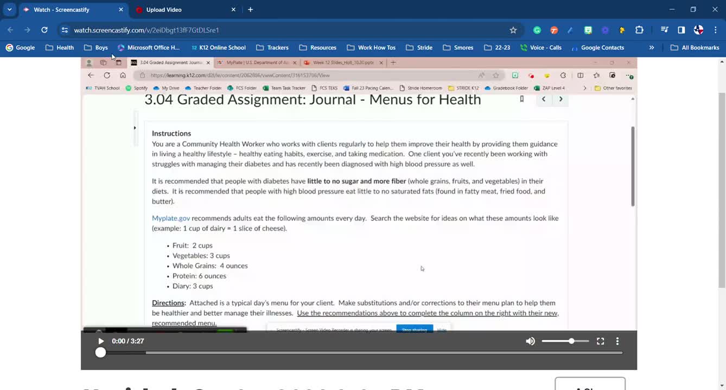Open Google bookmark
The image size is (726, 390).
pyautogui.click(x=20, y=48)
